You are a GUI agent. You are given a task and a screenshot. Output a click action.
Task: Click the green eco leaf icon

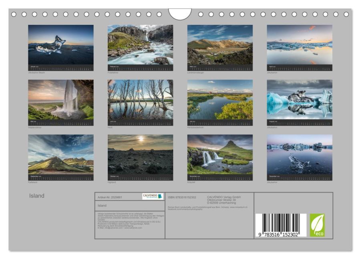click(317, 225)
